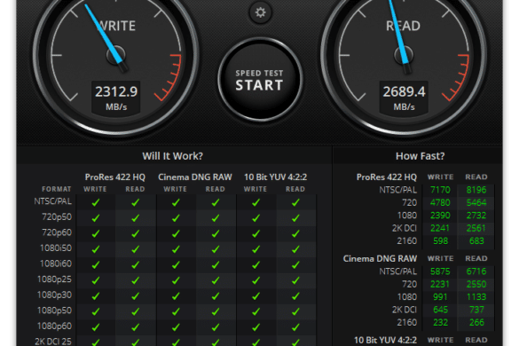Click the 720p50 Cinema DNG RAW write checkmark

[176, 218]
